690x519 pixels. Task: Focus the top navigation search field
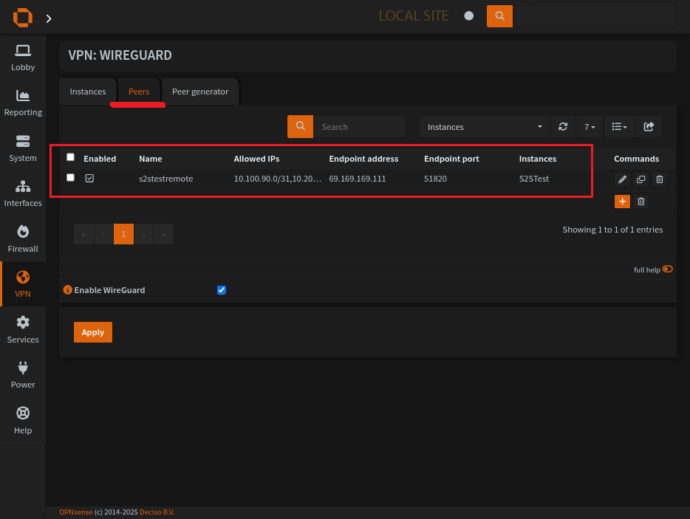click(594, 16)
